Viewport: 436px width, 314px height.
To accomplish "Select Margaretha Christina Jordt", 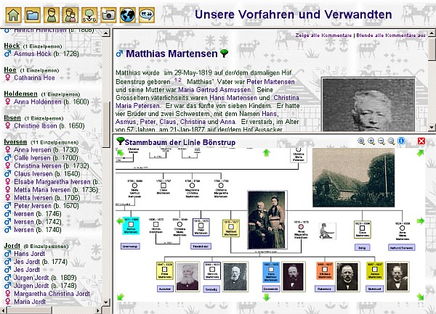I will (x=52, y=294).
